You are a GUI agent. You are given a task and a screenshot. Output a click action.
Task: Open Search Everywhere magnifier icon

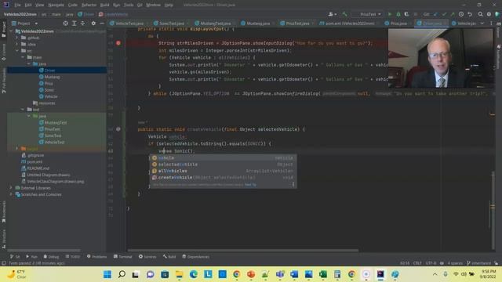pyautogui.click(x=480, y=14)
